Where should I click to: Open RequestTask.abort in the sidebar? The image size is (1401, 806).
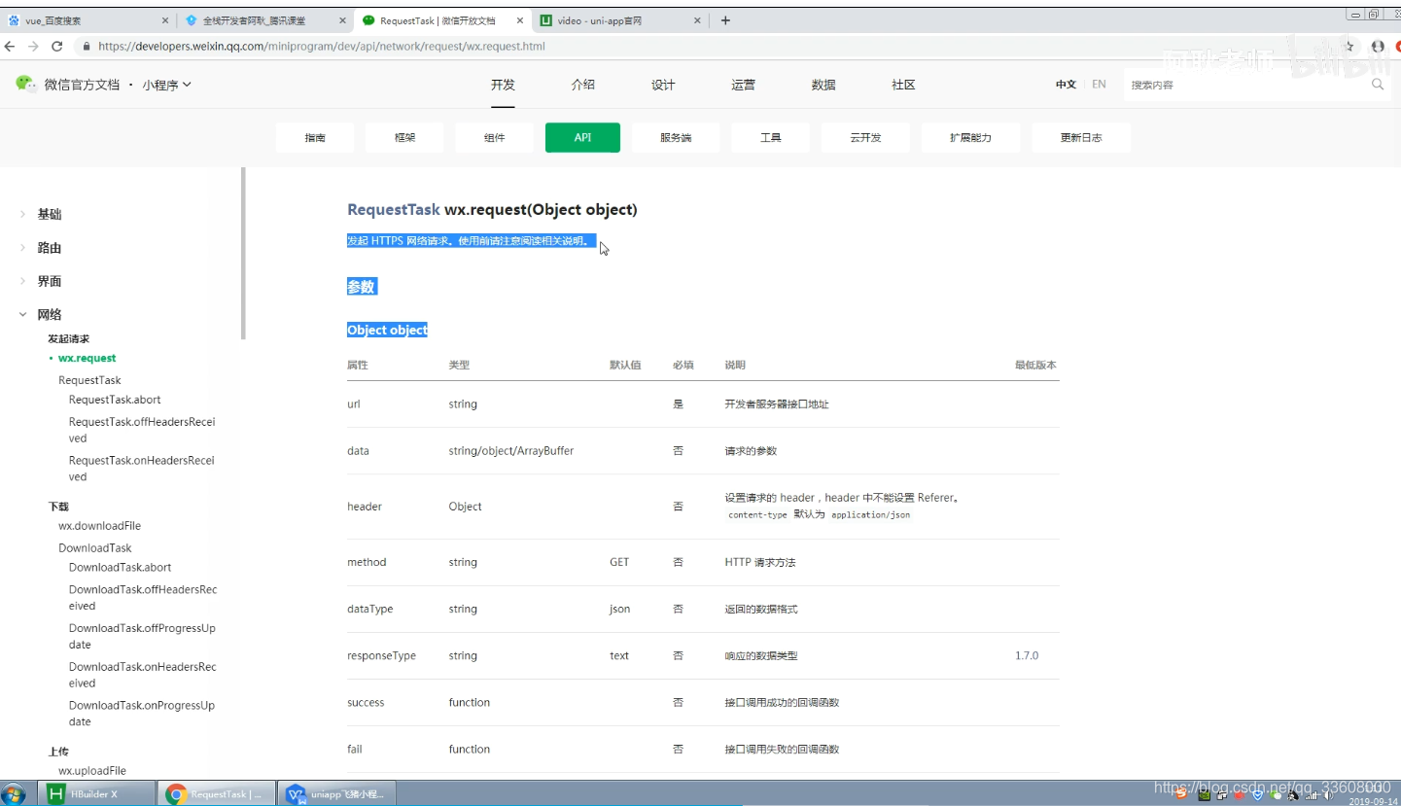115,400
